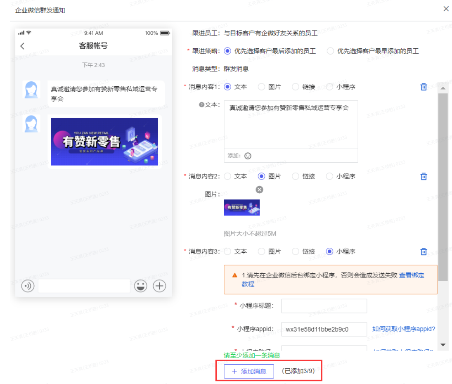Click the second avatar in chat preview
The width and height of the screenshot is (452, 384).
pos(31,124)
